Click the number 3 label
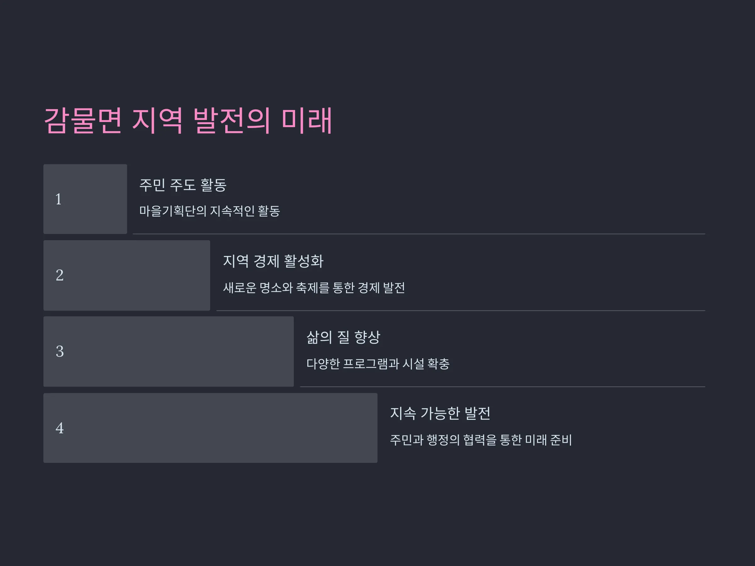 [59, 352]
